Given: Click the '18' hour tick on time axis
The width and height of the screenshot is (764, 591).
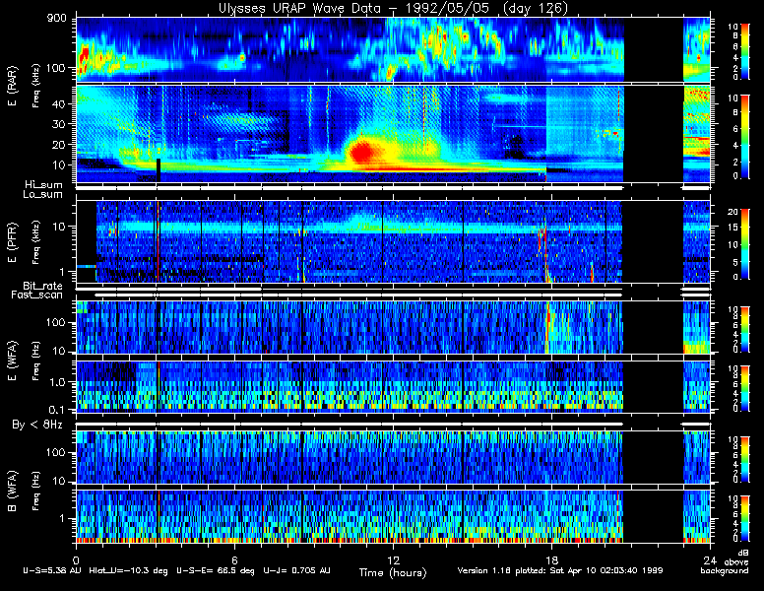Looking at the screenshot, I should tap(551, 559).
